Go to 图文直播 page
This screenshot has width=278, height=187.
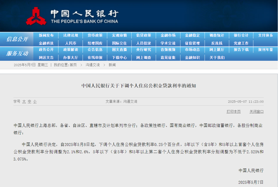tap(119, 50)
